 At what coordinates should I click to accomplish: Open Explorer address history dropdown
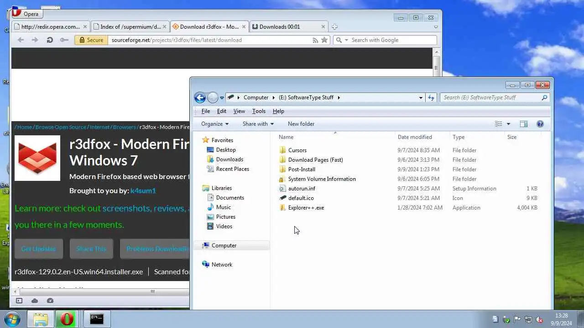pyautogui.click(x=421, y=97)
